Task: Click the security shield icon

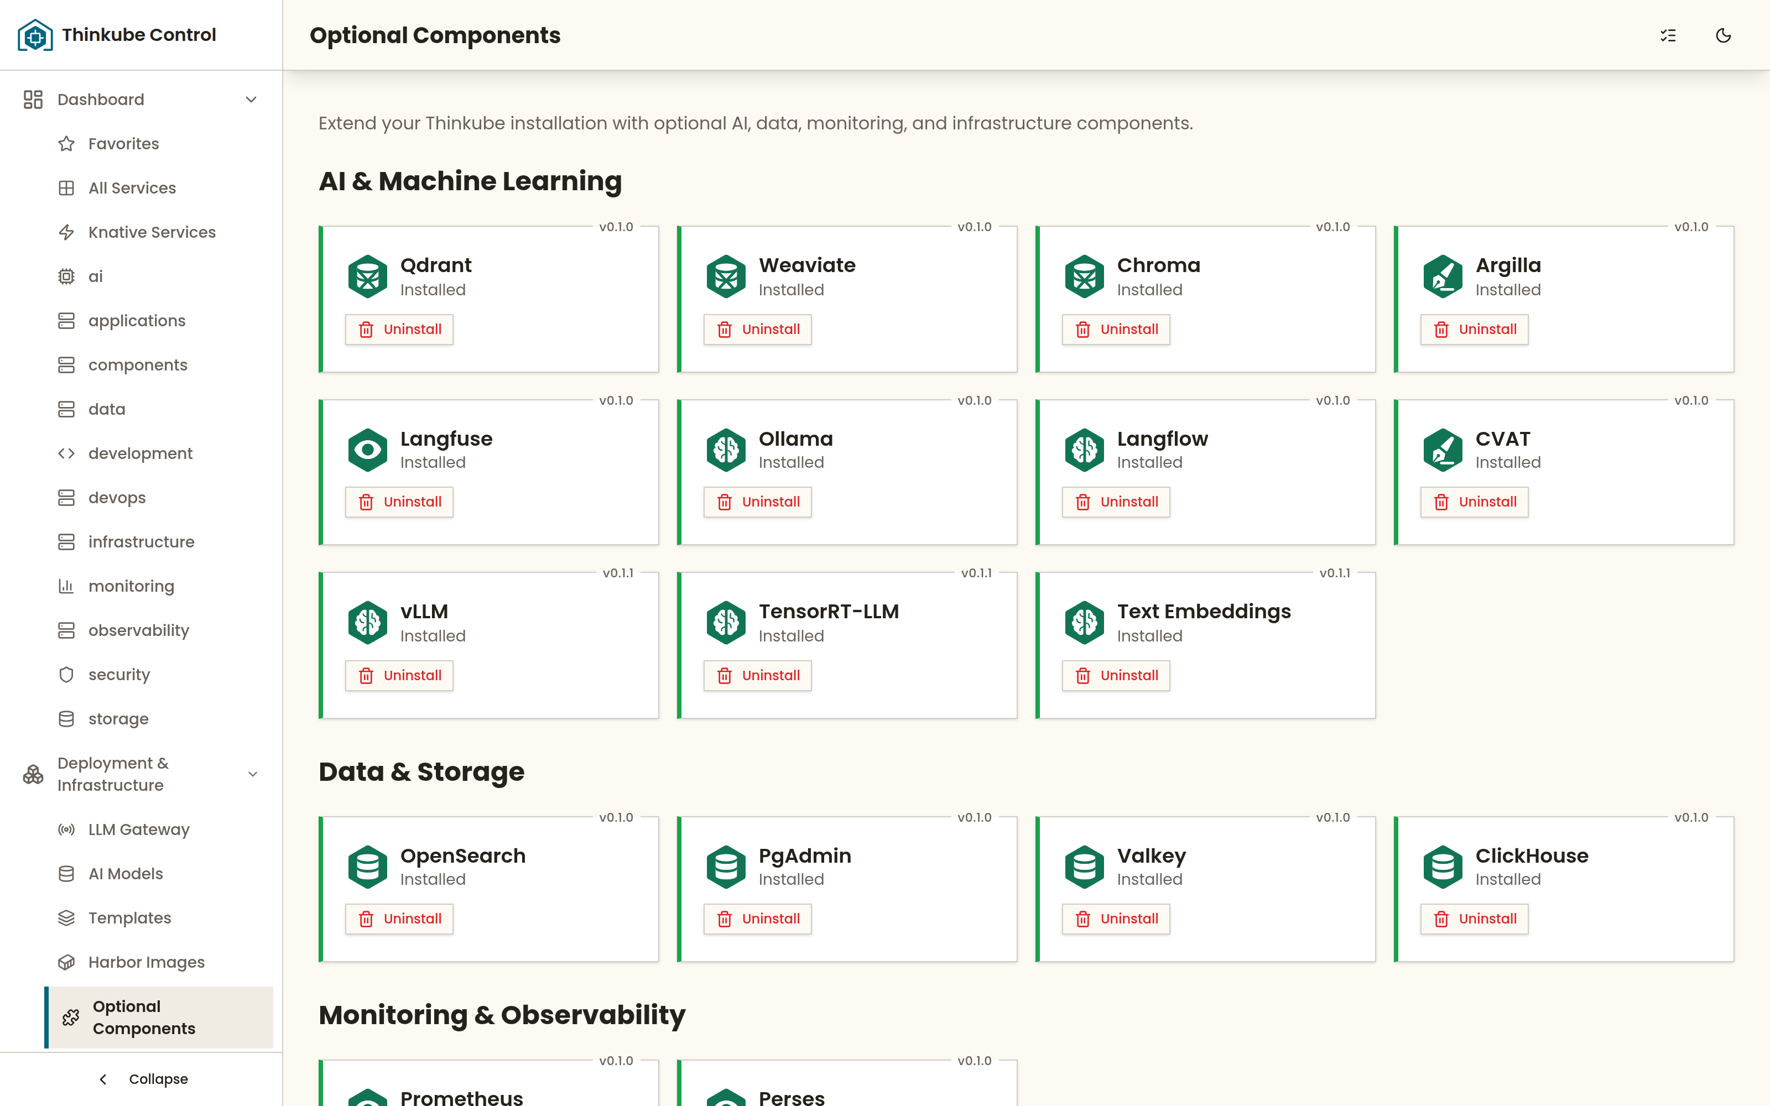Action: coord(66,675)
